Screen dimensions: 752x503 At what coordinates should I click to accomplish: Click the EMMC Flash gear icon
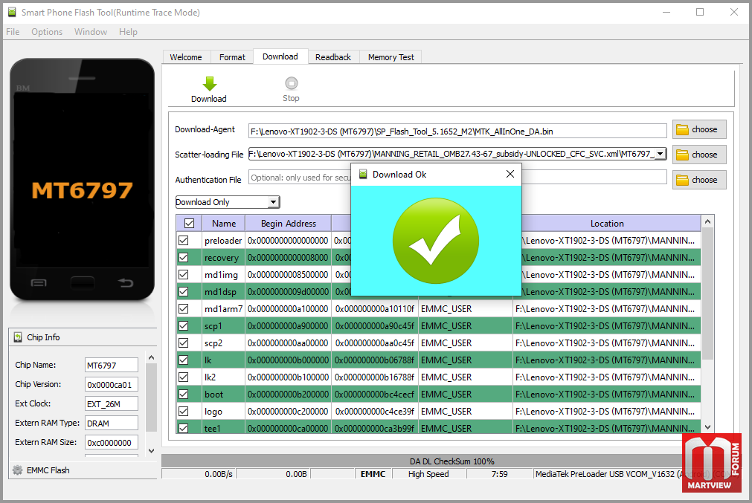point(17,470)
